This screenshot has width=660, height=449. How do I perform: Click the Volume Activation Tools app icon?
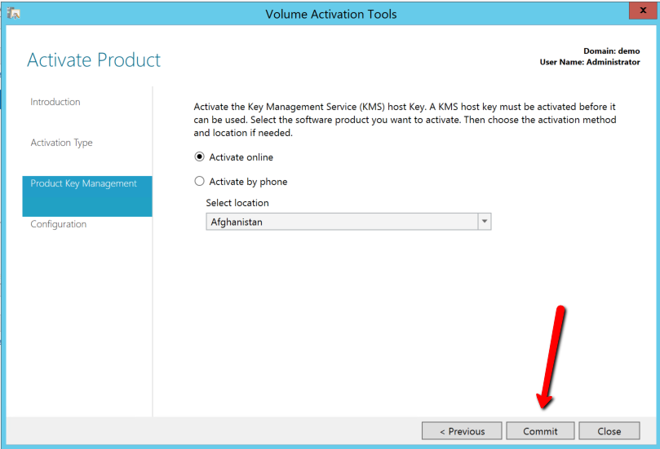tap(13, 13)
